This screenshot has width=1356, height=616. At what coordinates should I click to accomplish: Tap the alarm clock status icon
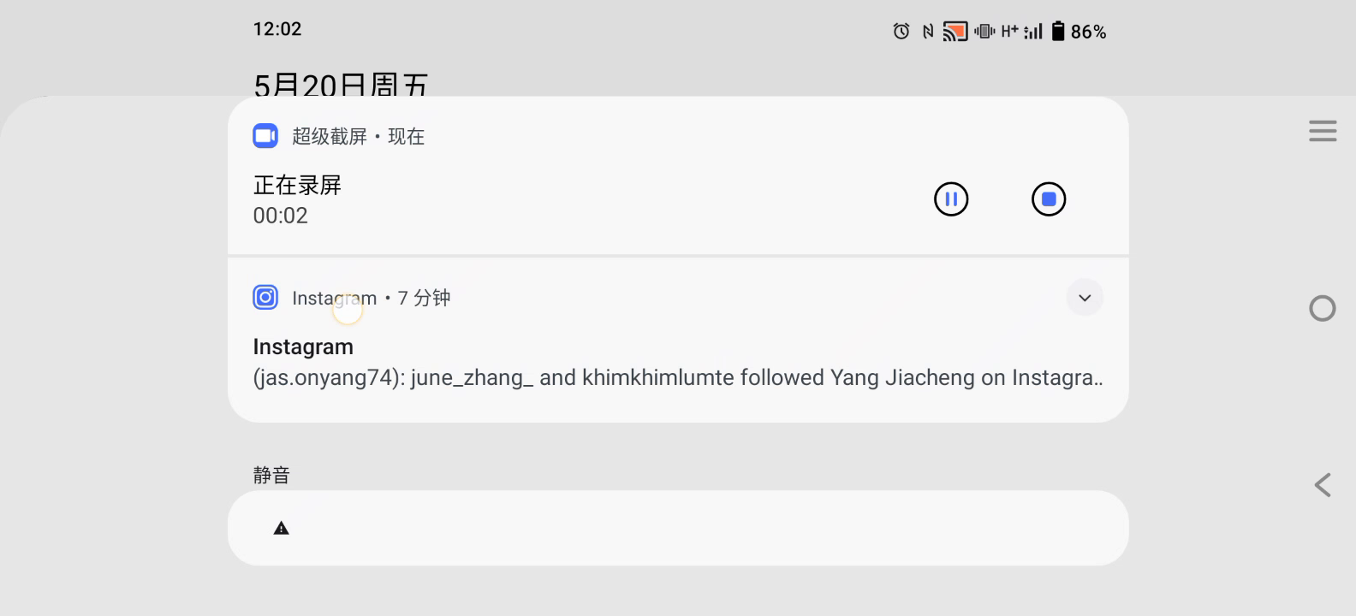coord(901,32)
